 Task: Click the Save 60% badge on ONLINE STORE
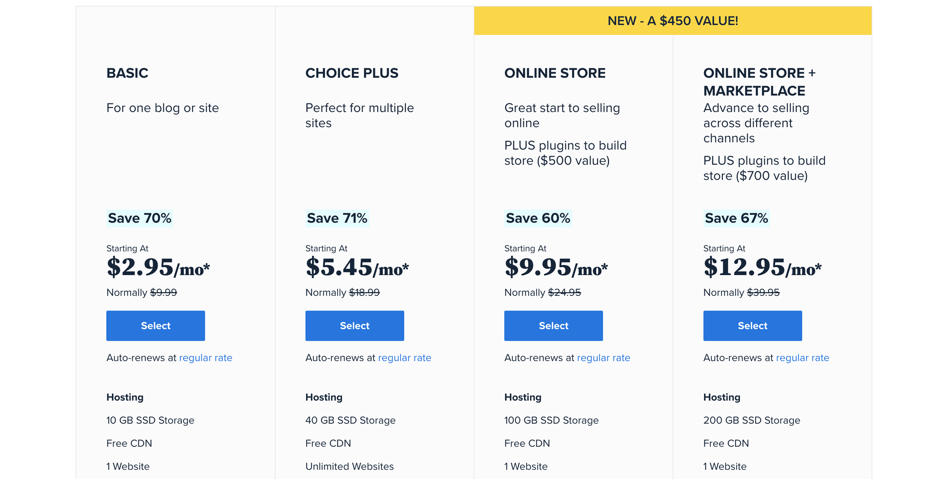pyautogui.click(x=538, y=218)
